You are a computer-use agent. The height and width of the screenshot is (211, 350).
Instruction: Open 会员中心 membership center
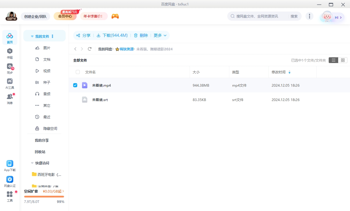click(x=65, y=16)
